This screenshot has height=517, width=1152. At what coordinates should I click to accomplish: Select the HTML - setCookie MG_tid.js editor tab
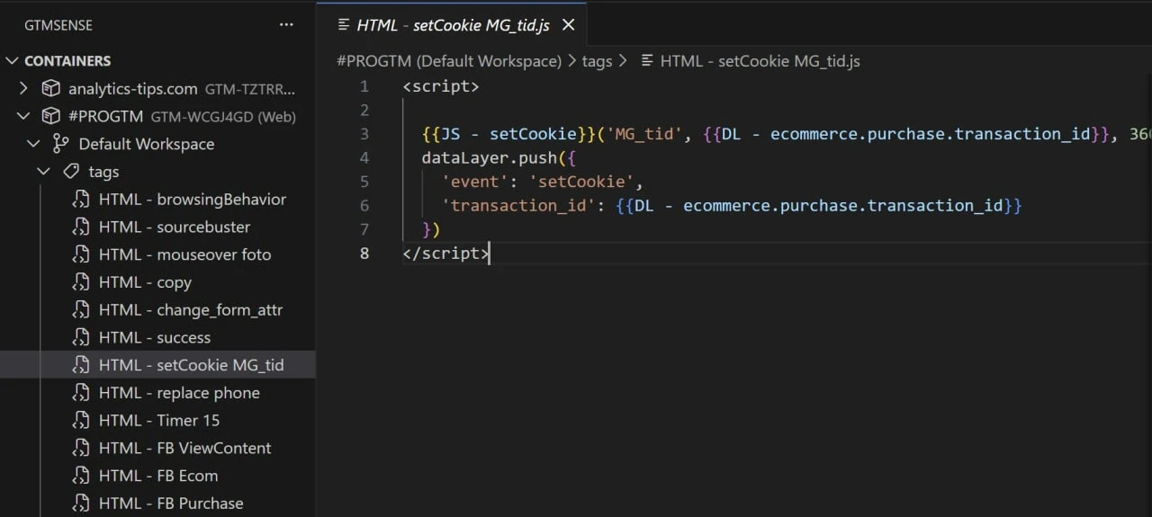tap(452, 25)
